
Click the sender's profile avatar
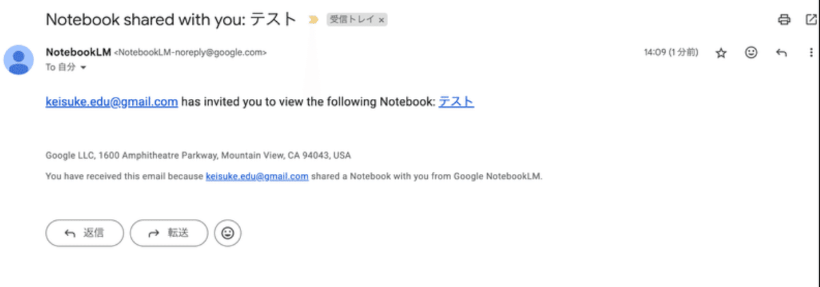pyautogui.click(x=18, y=59)
